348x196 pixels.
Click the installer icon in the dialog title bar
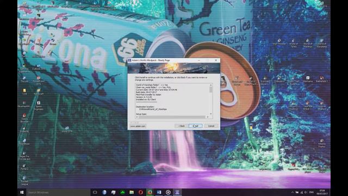(x=129, y=60)
